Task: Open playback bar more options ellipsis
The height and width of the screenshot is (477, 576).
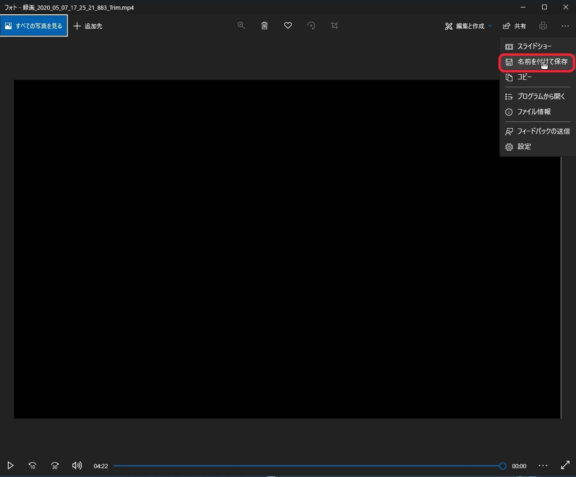Action: click(x=543, y=466)
